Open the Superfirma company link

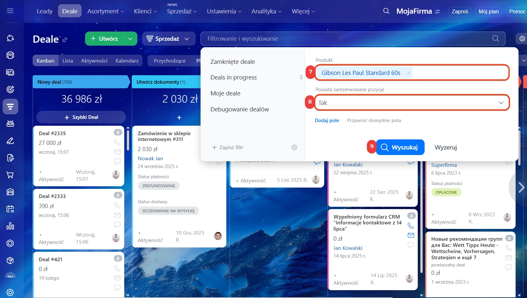[444, 165]
